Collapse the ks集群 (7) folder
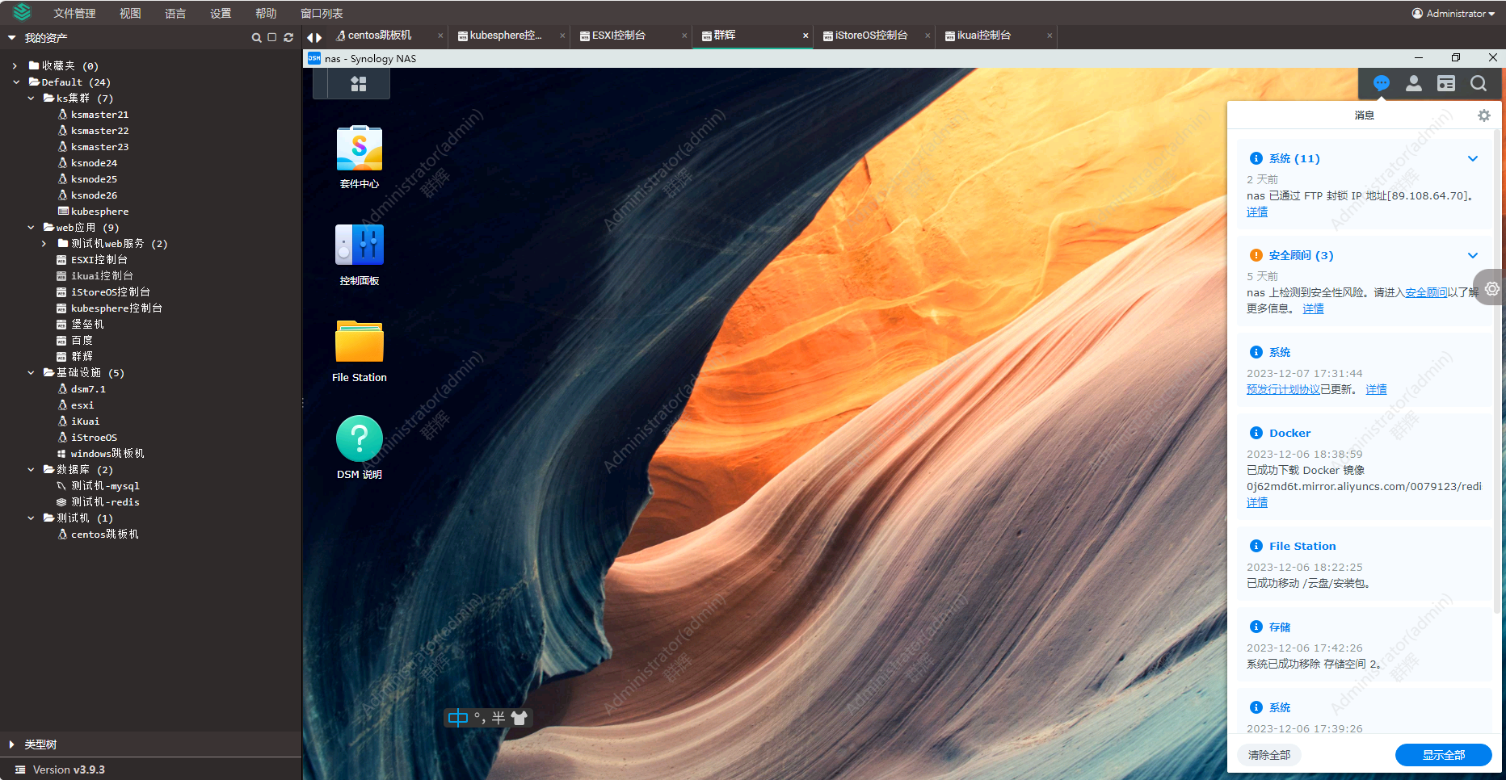Image resolution: width=1506 pixels, height=780 pixels. (31, 99)
